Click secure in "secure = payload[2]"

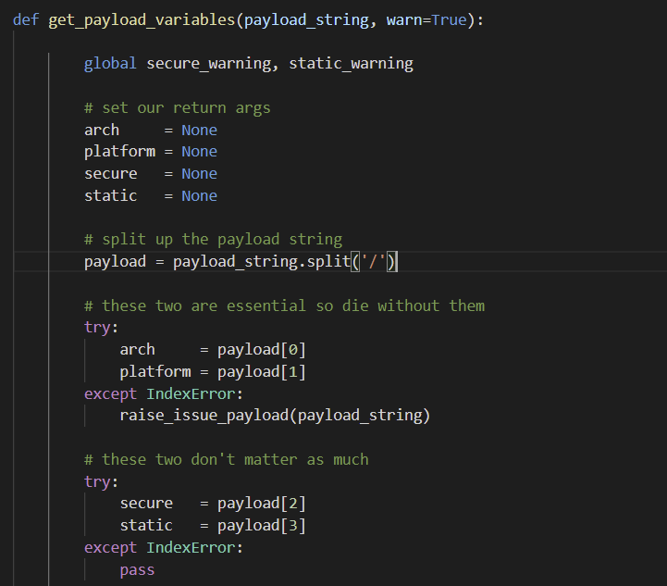click(x=146, y=504)
